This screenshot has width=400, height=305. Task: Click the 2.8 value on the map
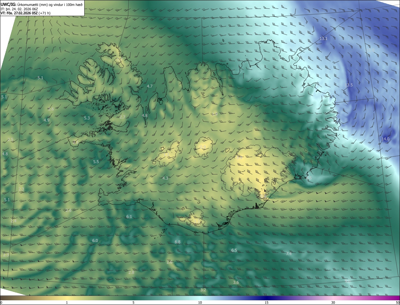[131, 272]
